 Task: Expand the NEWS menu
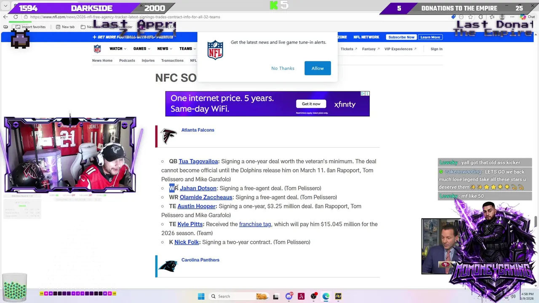(164, 49)
